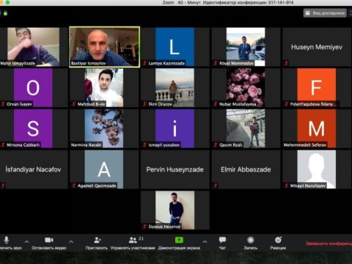Select the Huseyn Memiyev participant tile

(x=317, y=47)
